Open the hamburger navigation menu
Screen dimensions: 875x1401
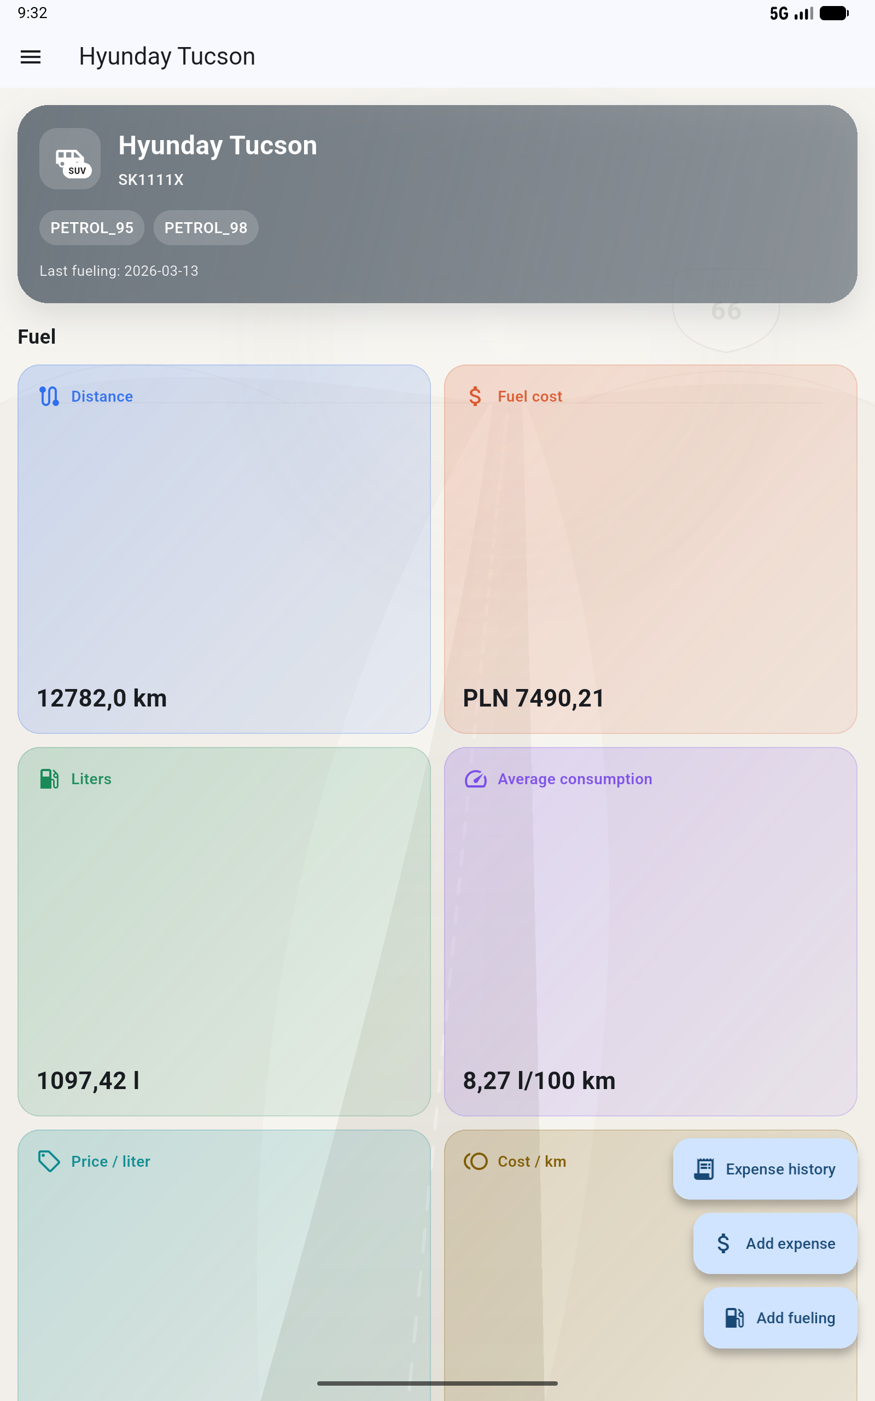pyautogui.click(x=31, y=57)
